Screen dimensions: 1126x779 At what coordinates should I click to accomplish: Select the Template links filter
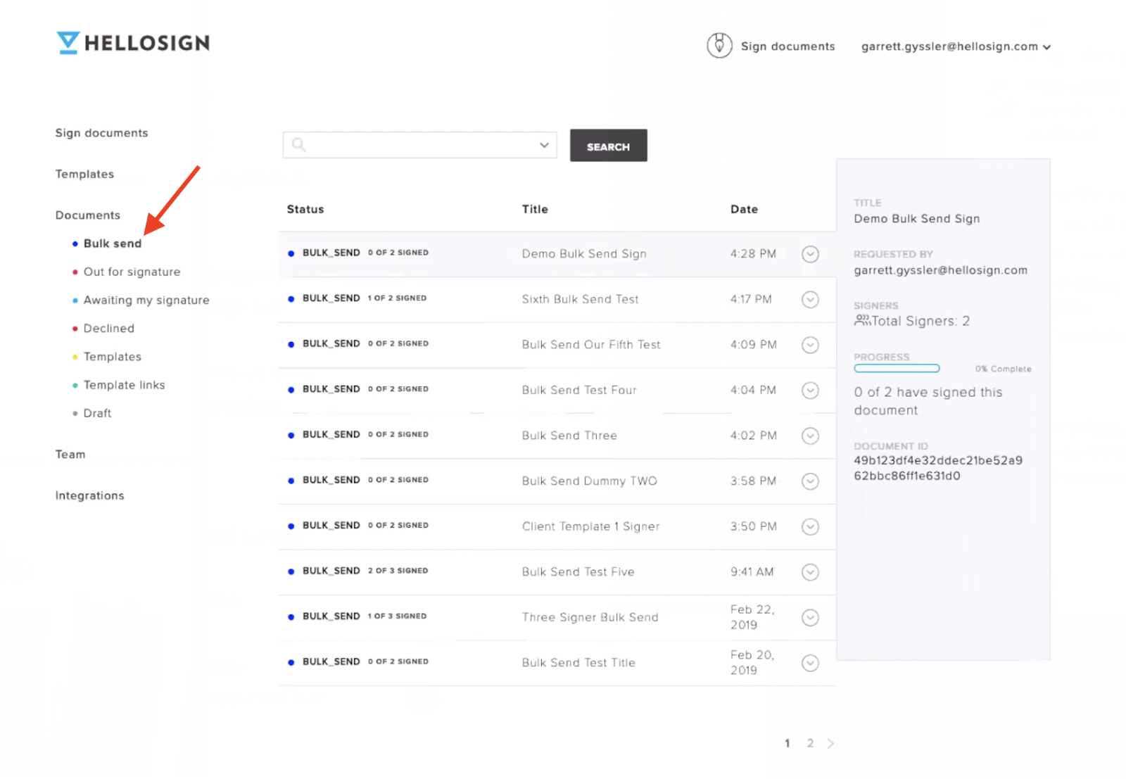point(124,385)
